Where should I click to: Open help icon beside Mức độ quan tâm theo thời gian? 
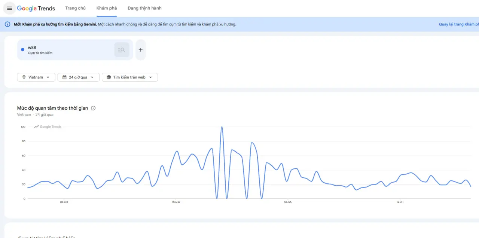pyautogui.click(x=93, y=108)
